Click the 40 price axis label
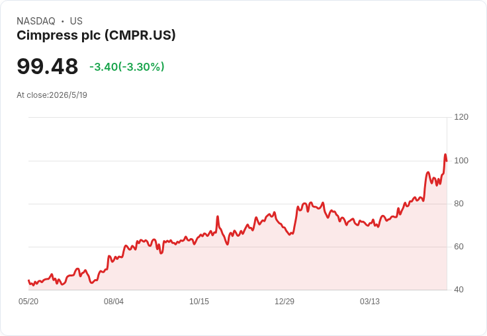This screenshot has height=336, width=487. [x=459, y=290]
